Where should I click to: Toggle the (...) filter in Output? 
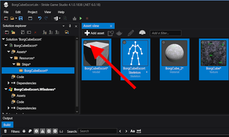[62, 131]
